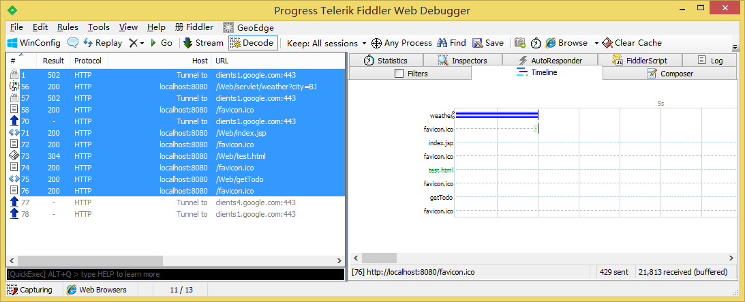745x302 pixels.
Task: Open the Filters tab
Action: (x=411, y=74)
